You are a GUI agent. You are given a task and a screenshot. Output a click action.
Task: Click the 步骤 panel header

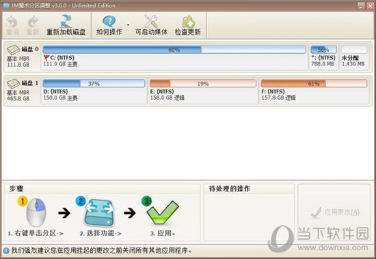pyautogui.click(x=16, y=189)
